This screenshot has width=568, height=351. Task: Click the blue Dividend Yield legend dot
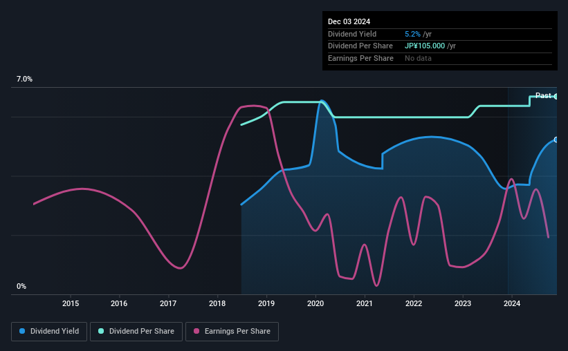[22, 331]
